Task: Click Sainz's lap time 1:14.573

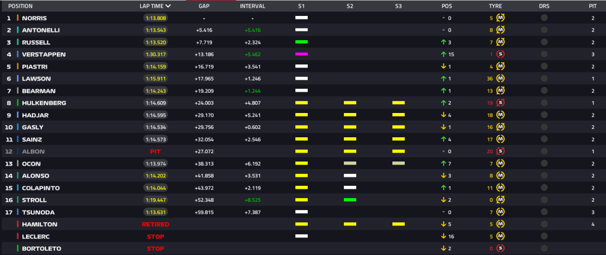Action: click(156, 140)
